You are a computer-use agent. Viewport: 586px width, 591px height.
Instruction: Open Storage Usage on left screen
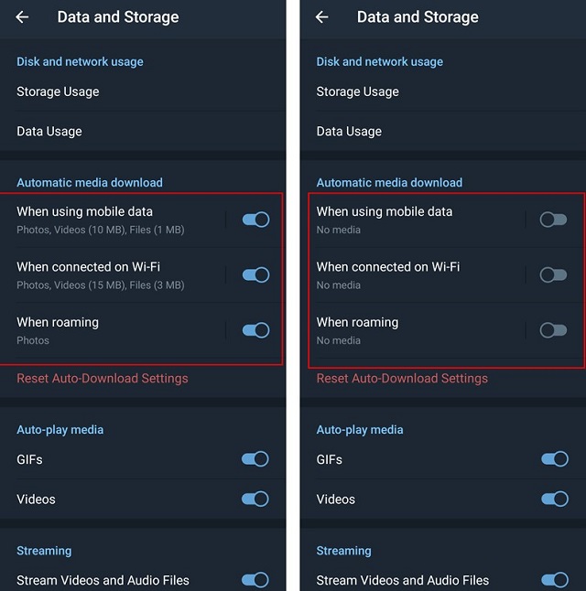click(x=143, y=91)
